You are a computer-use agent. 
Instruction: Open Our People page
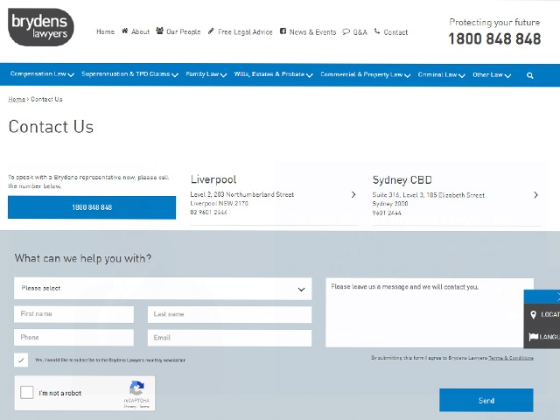[x=183, y=31]
